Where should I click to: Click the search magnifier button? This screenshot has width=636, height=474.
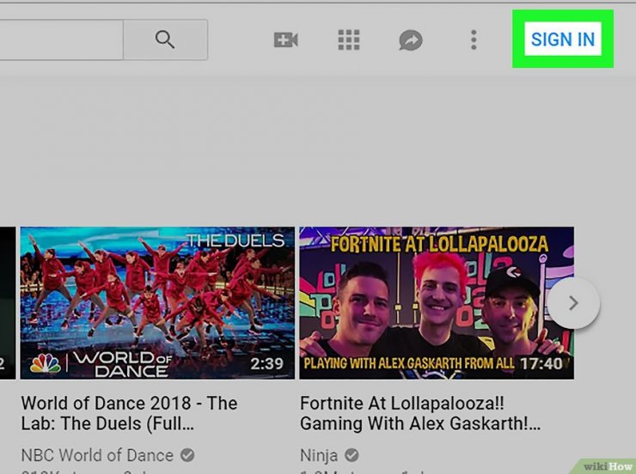click(x=165, y=39)
